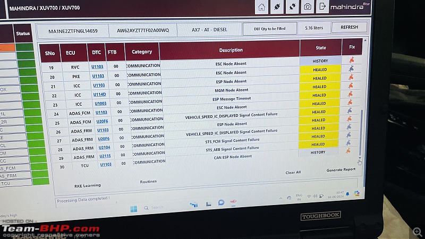Click the vertical scrollbar thumb of DTC table
Viewport: 425px width, 239px height.
361,133
